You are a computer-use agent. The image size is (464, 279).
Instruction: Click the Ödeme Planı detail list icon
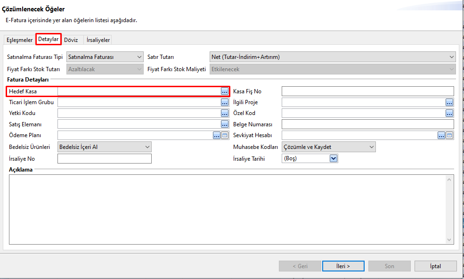pos(225,135)
